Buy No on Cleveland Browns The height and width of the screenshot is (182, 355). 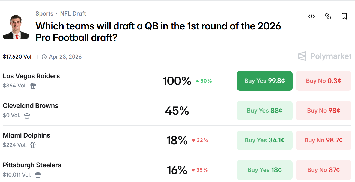tap(323, 110)
